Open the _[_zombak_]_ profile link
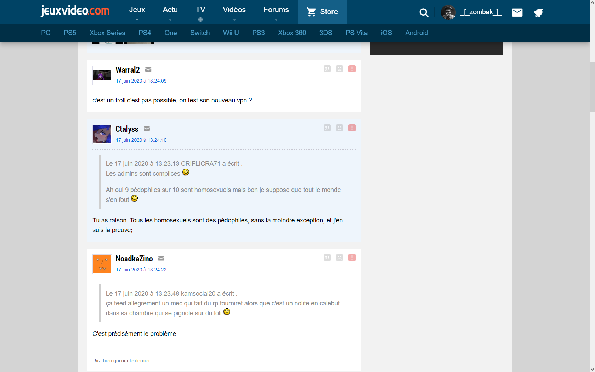The height and width of the screenshot is (372, 595). 481,12
